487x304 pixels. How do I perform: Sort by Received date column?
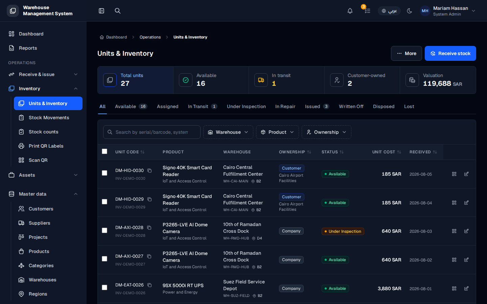click(423, 152)
